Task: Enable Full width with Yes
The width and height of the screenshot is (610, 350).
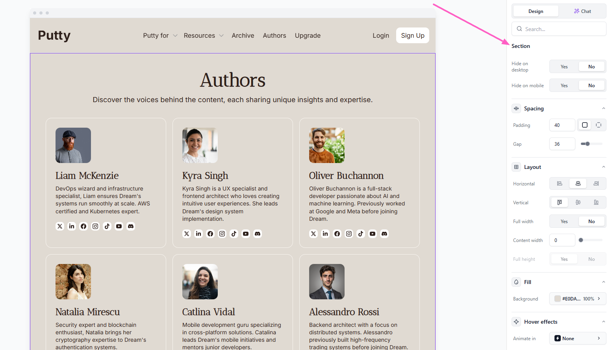Action: point(564,222)
